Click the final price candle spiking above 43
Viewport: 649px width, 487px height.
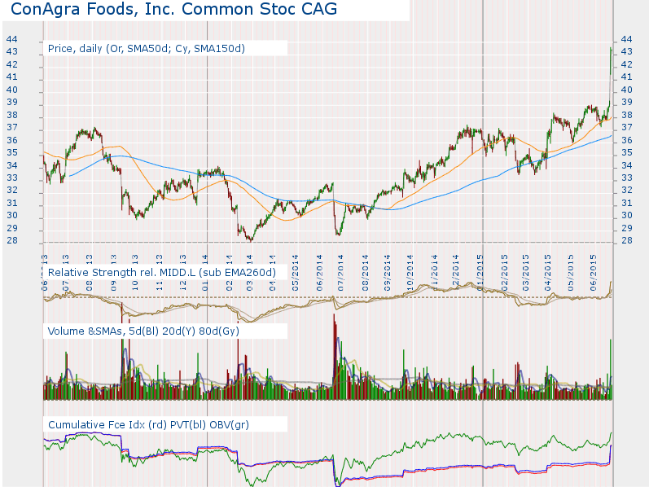pyautogui.click(x=611, y=61)
